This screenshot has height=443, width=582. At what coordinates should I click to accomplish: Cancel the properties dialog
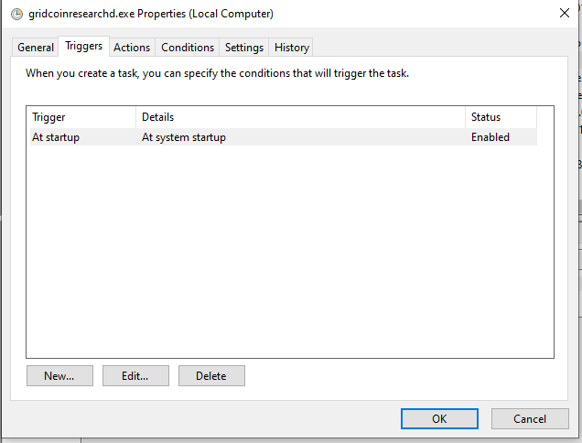pos(530,419)
